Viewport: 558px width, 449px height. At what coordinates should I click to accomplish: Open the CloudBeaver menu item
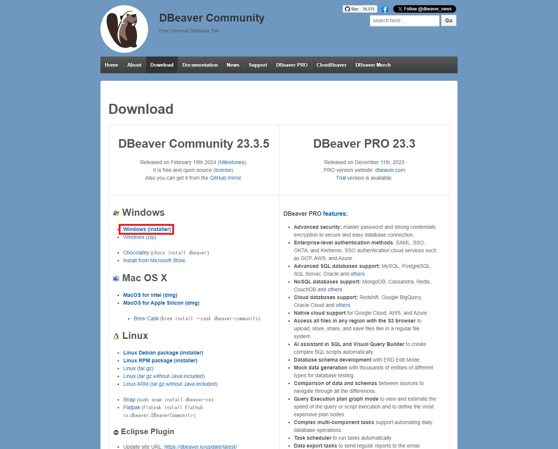point(331,65)
